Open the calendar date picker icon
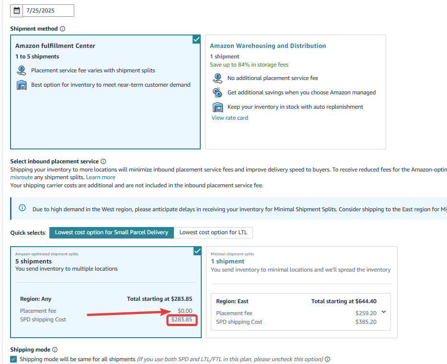 (x=17, y=11)
